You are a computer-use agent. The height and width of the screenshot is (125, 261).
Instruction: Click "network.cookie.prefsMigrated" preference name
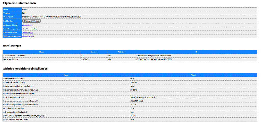point(15,112)
